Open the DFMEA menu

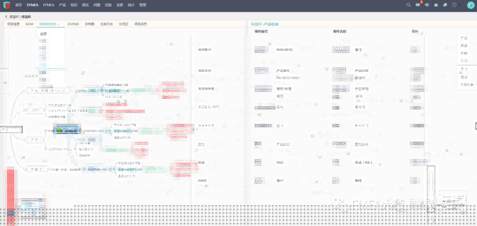click(33, 5)
